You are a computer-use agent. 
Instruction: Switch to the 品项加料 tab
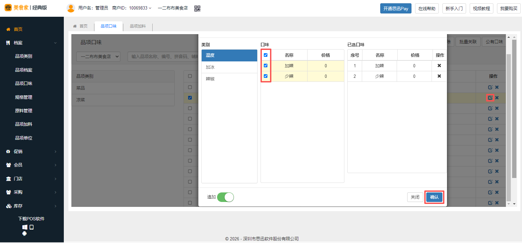click(x=137, y=26)
